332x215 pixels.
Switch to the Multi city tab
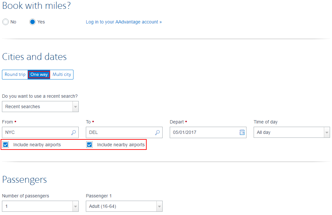click(x=62, y=74)
